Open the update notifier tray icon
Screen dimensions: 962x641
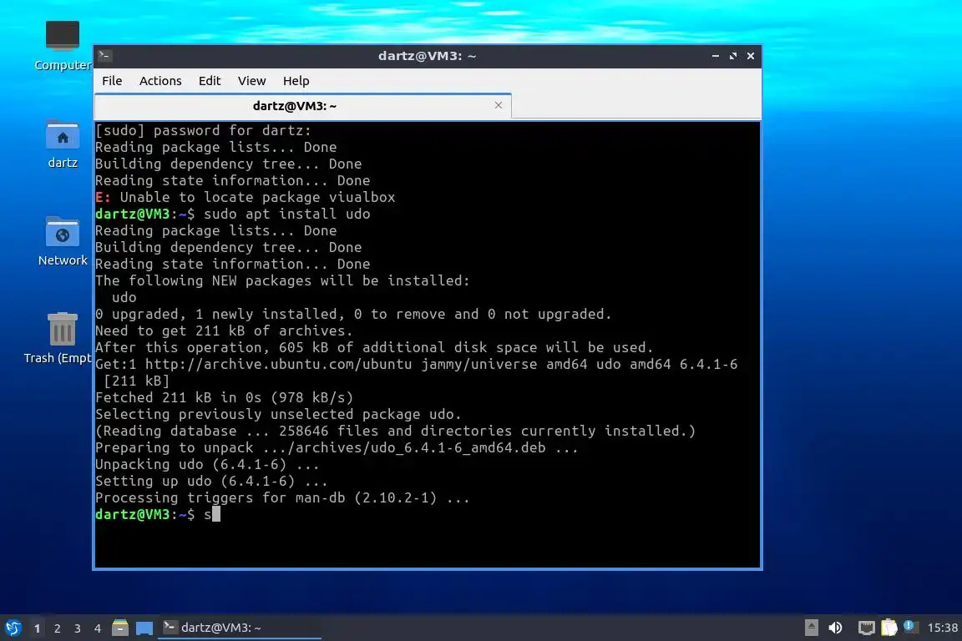click(910, 627)
